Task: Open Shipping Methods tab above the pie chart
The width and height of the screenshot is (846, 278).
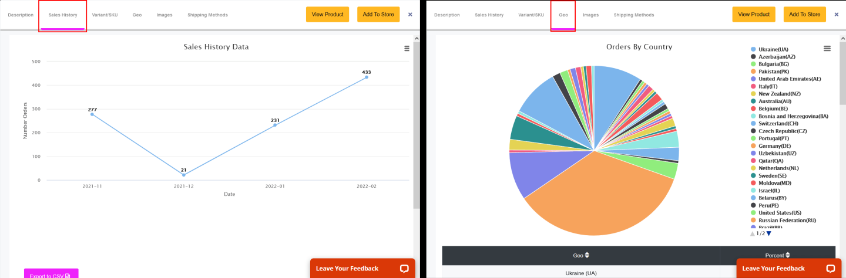Action: click(x=633, y=15)
